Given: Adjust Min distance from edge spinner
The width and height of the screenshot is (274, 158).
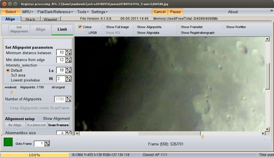Looking at the screenshot, I should pos(68,60).
